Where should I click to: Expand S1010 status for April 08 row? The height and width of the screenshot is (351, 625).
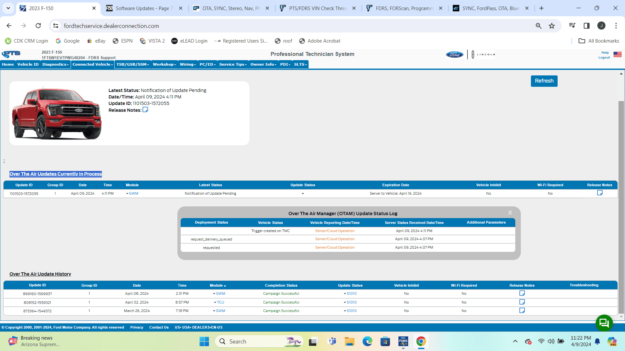(350, 293)
